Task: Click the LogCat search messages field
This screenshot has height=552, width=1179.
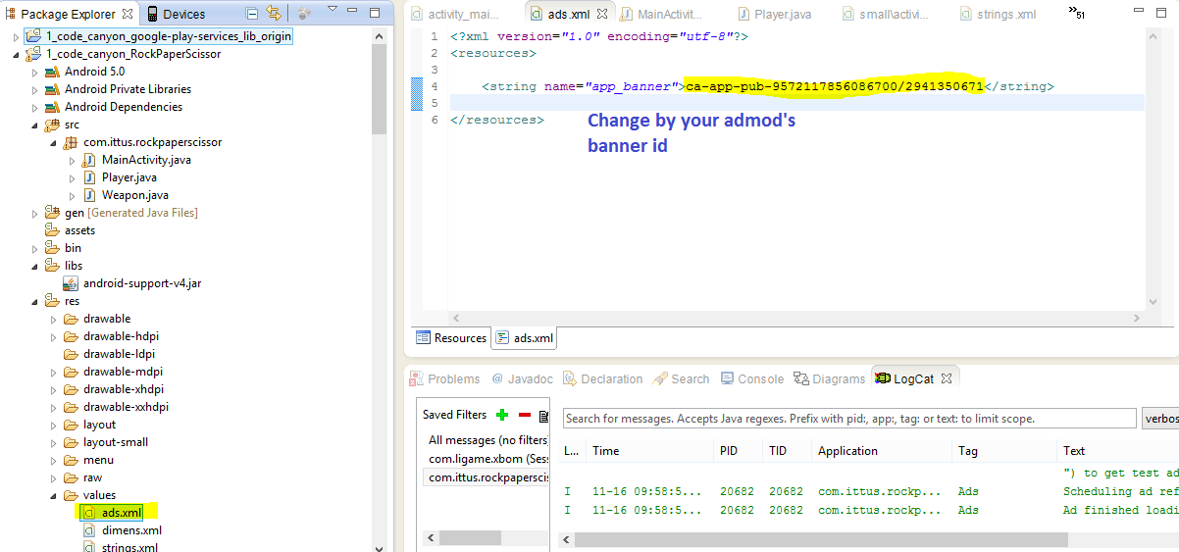Action: (x=848, y=419)
